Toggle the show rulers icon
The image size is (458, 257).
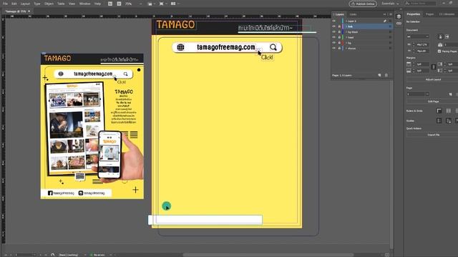pyautogui.click(x=439, y=111)
